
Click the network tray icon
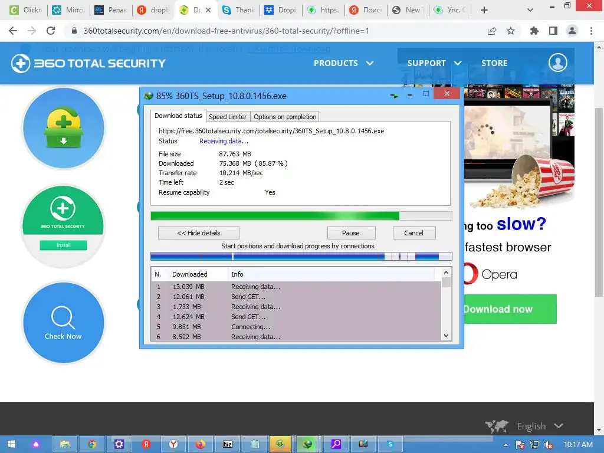pyautogui.click(x=534, y=445)
